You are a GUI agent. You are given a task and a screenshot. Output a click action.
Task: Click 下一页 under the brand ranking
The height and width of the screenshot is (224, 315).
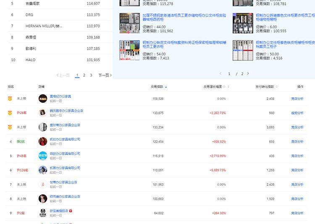tap(104, 76)
